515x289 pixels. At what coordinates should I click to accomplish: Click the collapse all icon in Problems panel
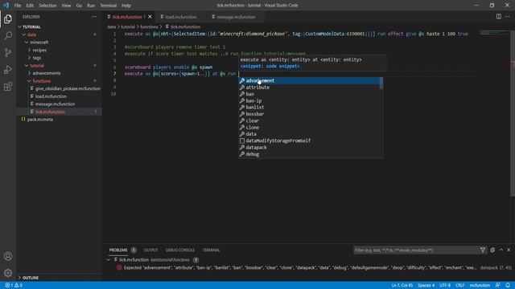click(x=492, y=250)
